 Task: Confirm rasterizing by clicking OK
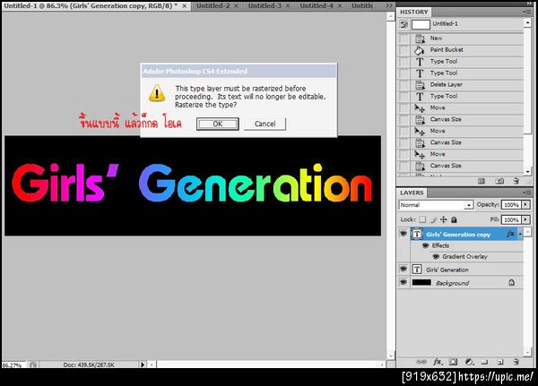(218, 124)
